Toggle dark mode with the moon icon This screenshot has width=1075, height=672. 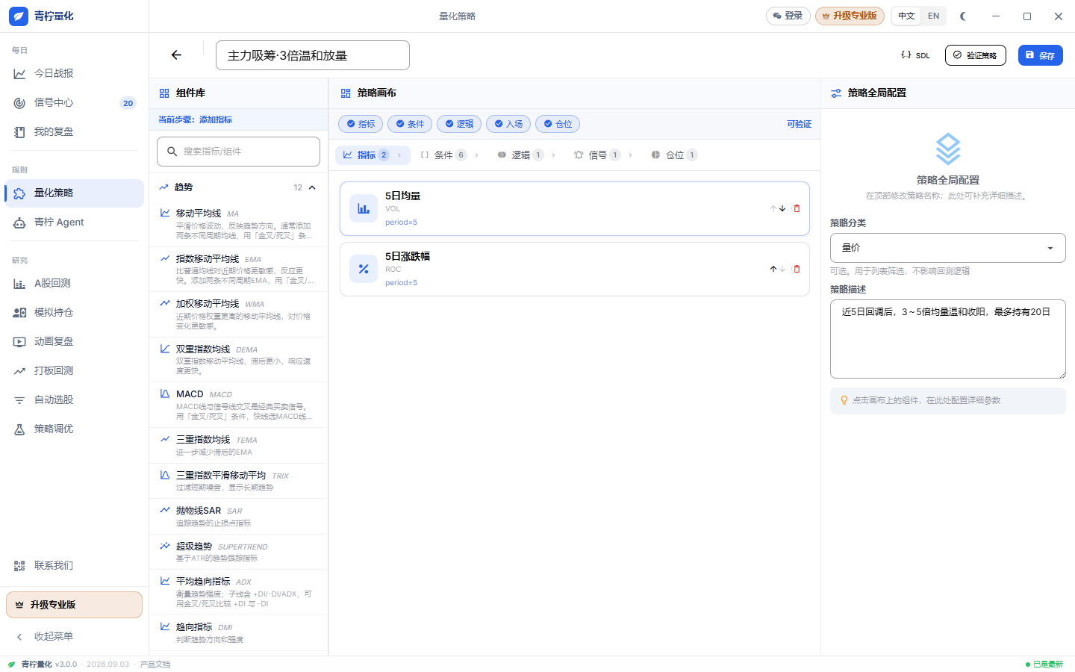coord(963,16)
